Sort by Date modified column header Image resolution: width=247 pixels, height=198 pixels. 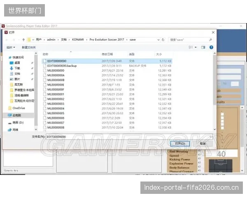pos(107,54)
